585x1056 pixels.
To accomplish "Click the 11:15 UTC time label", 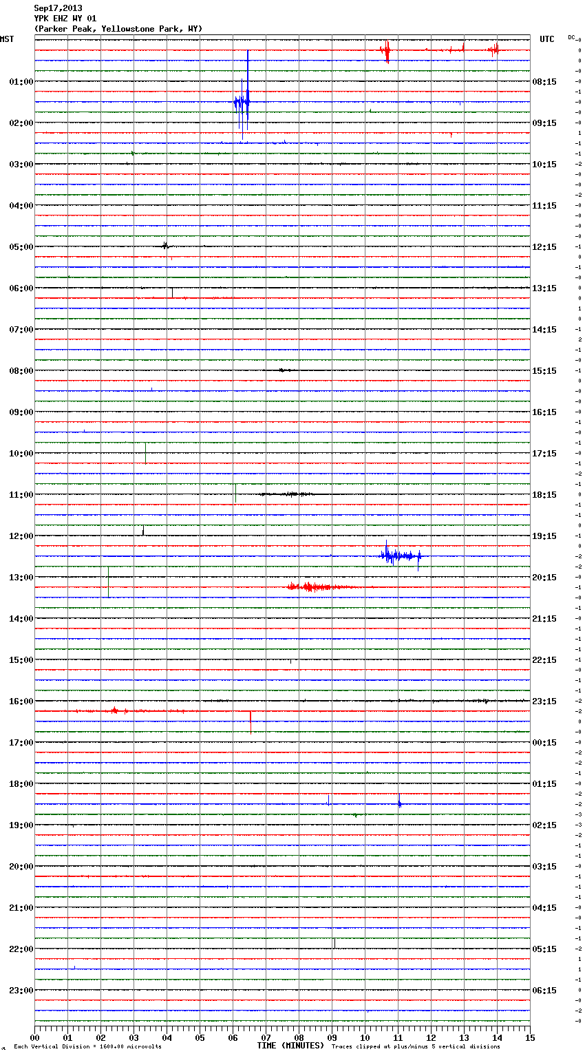I will (544, 206).
